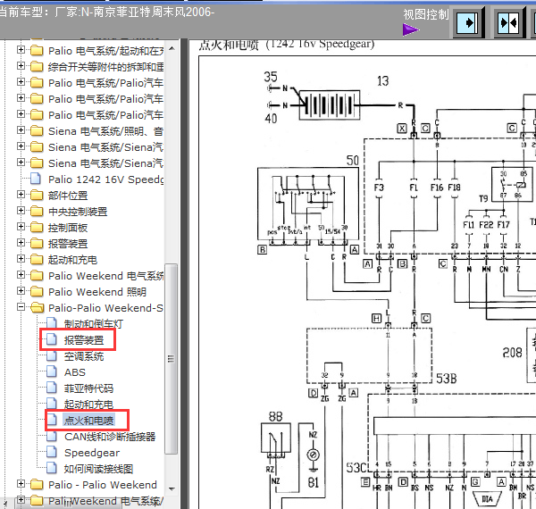
Task: Open the 空调系统 wiring diagram
Action: (84, 356)
